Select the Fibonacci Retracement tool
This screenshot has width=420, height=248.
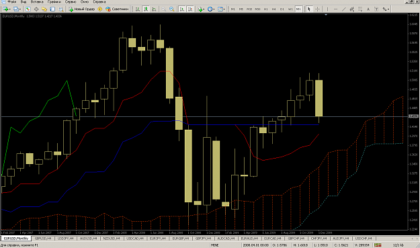click(x=360, y=9)
